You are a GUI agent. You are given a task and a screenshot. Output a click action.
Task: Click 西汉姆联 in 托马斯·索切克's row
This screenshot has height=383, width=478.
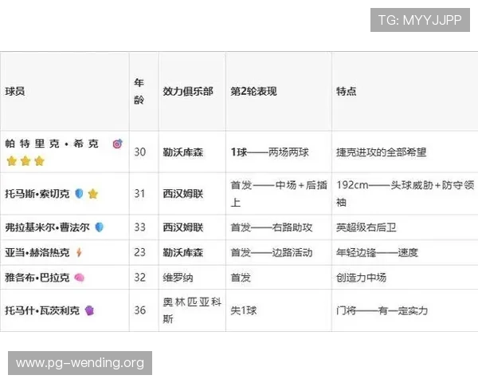183,194
